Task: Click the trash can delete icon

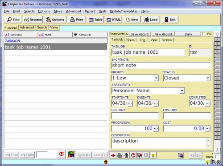Action: click(x=126, y=155)
